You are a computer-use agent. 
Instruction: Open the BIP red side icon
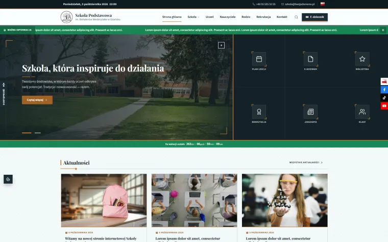pos(384,82)
